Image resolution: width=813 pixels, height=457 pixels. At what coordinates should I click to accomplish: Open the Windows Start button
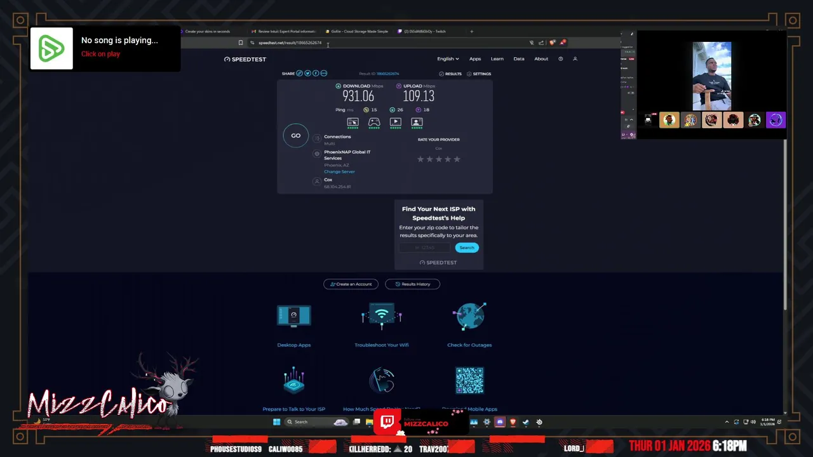(276, 422)
